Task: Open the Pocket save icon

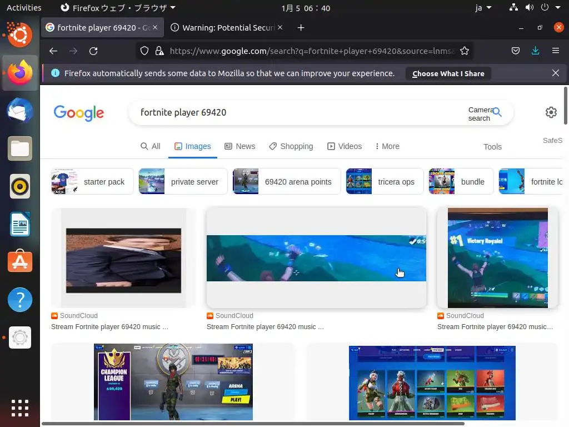Action: (515, 51)
